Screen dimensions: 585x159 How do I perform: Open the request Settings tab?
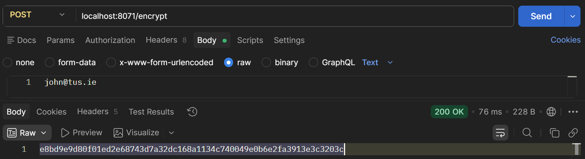click(289, 40)
